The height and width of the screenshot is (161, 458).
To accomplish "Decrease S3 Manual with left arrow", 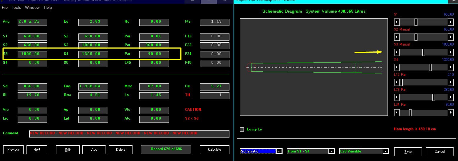I will [397, 52].
